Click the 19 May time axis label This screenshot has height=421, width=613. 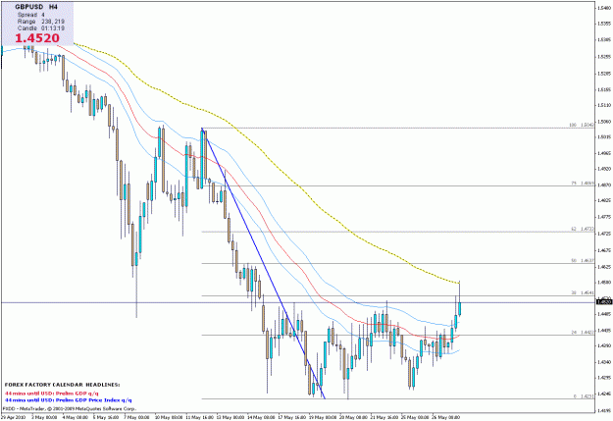pos(323,417)
